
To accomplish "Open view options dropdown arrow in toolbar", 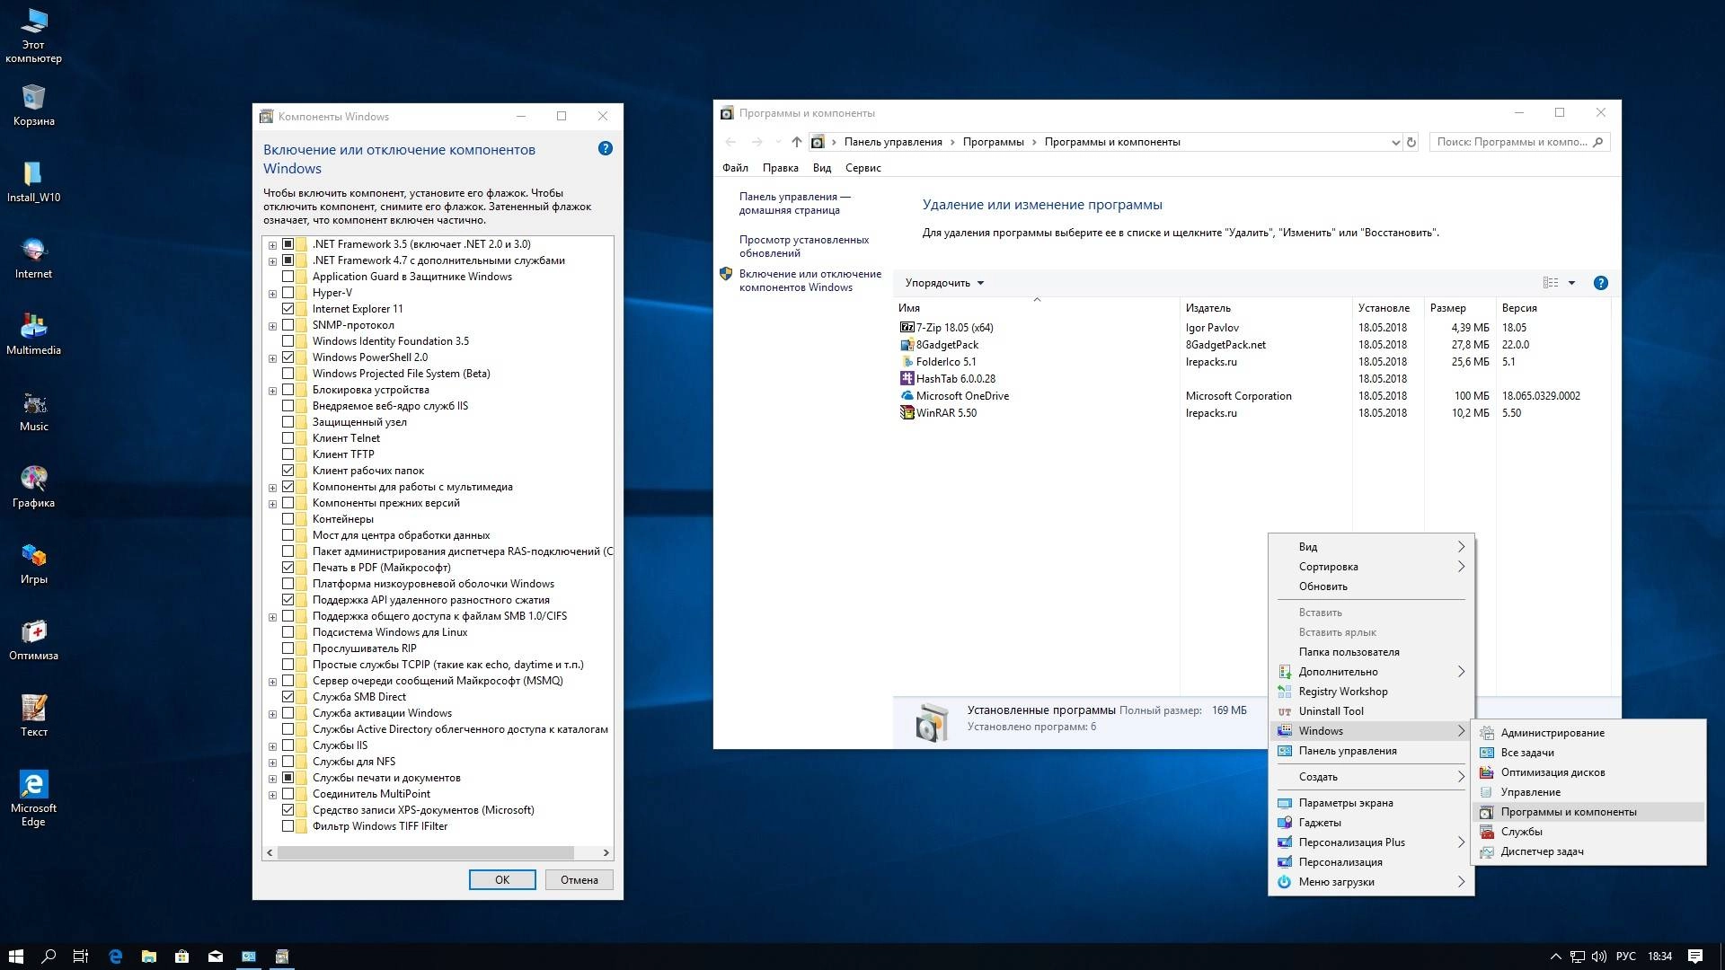I will [1571, 283].
